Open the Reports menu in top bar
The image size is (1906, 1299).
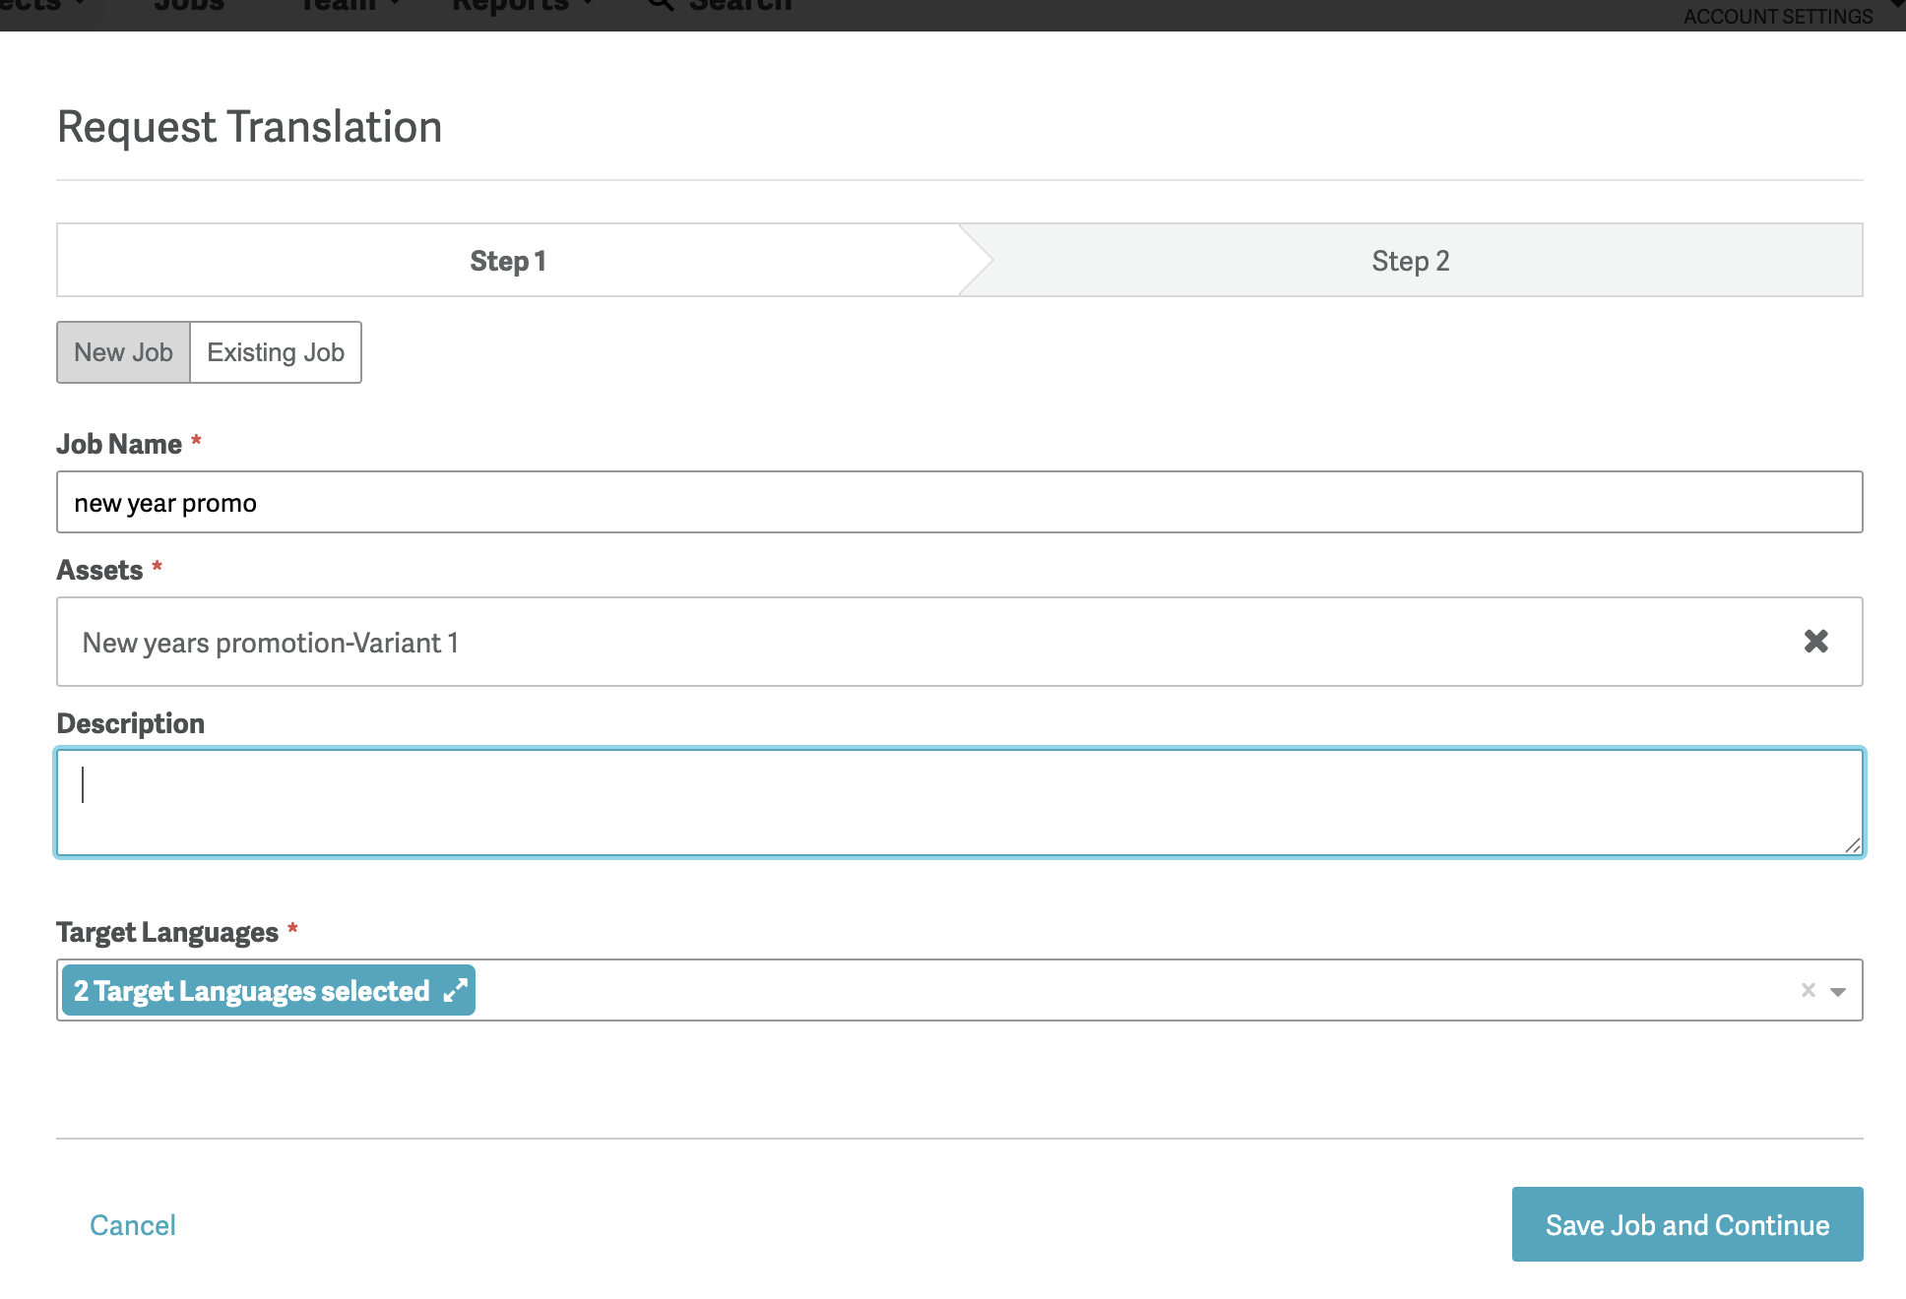[512, 6]
